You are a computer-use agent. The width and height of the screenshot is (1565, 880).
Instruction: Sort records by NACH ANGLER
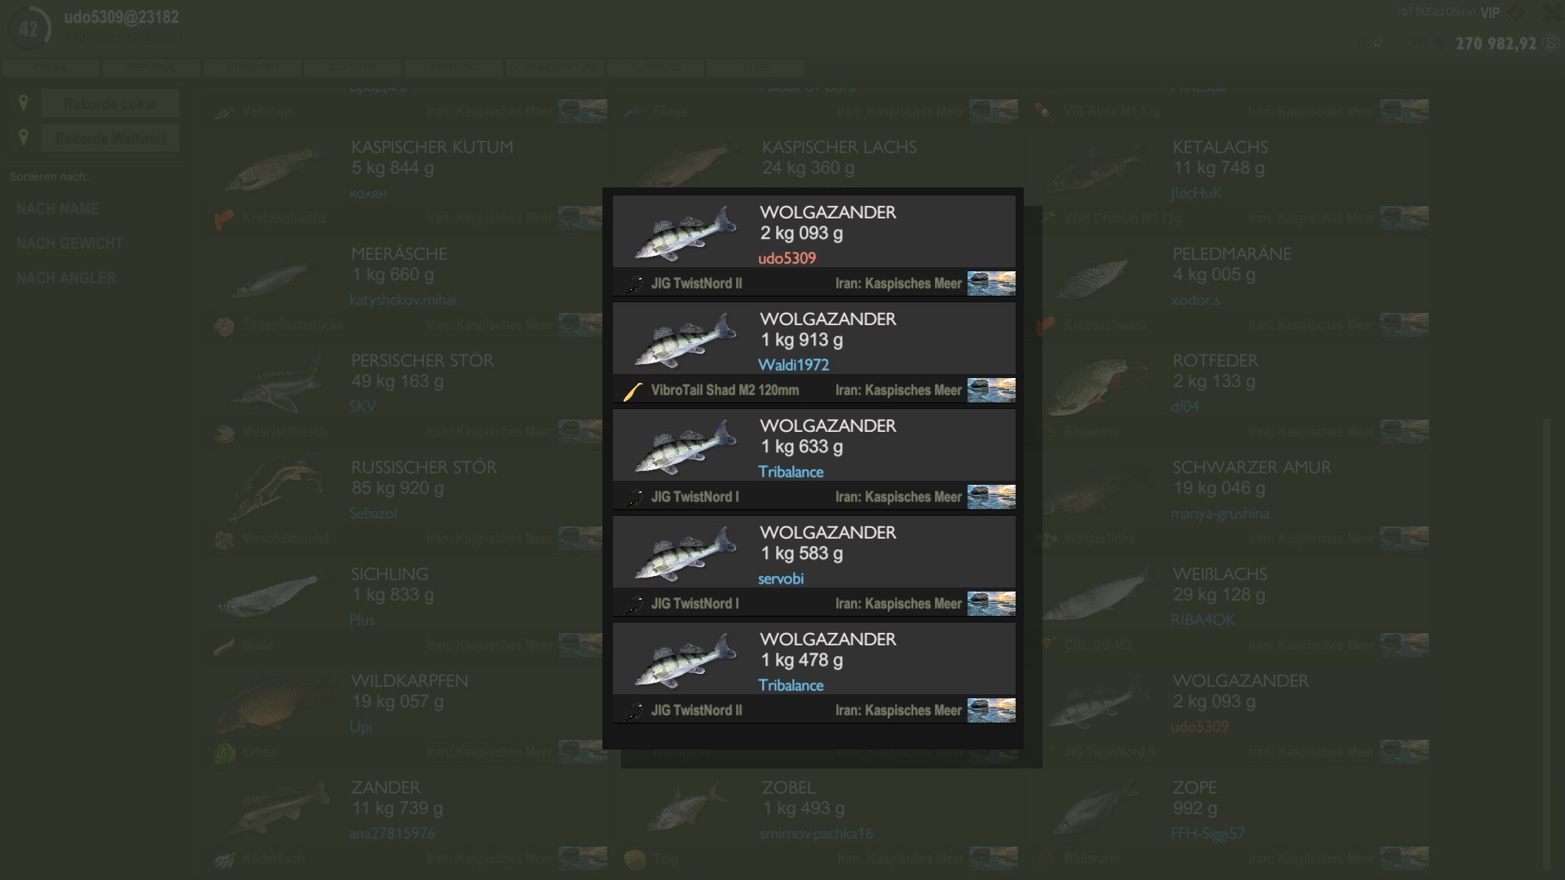tap(67, 278)
